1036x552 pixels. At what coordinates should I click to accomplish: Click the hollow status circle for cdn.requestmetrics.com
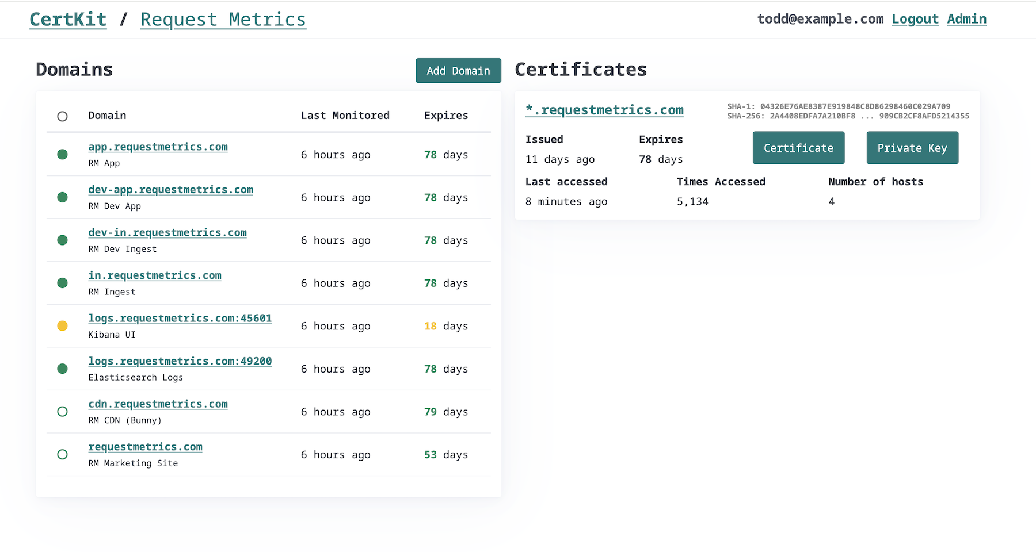[63, 412]
